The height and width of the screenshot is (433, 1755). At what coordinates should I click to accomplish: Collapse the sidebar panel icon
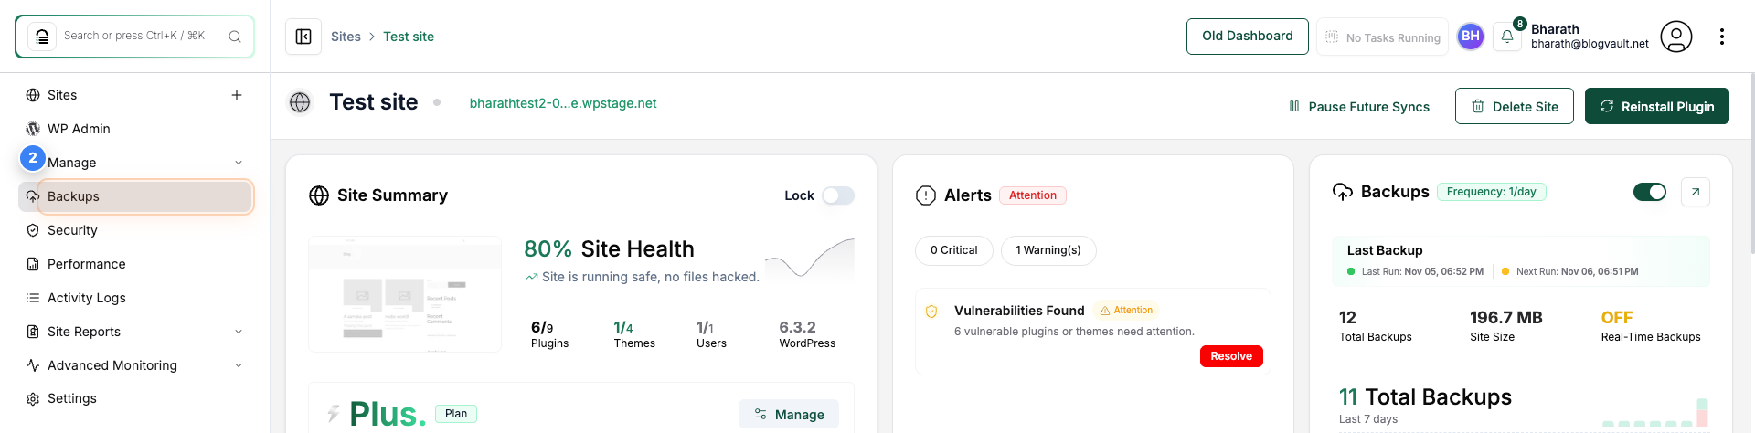tap(303, 37)
